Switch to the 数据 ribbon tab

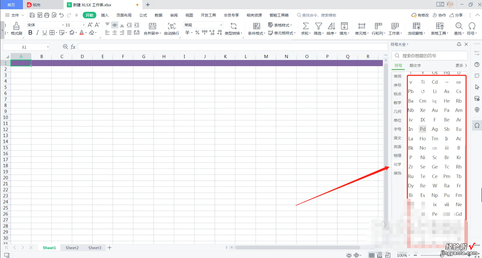[x=159, y=15]
